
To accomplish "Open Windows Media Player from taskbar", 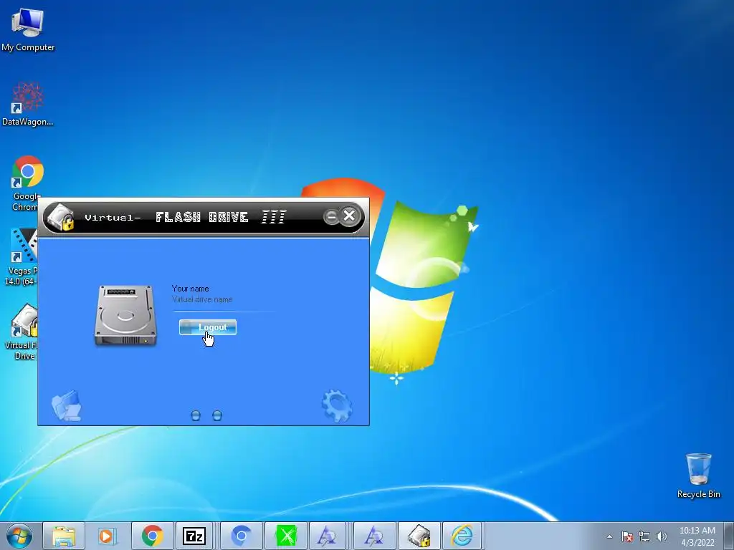I will click(x=108, y=536).
